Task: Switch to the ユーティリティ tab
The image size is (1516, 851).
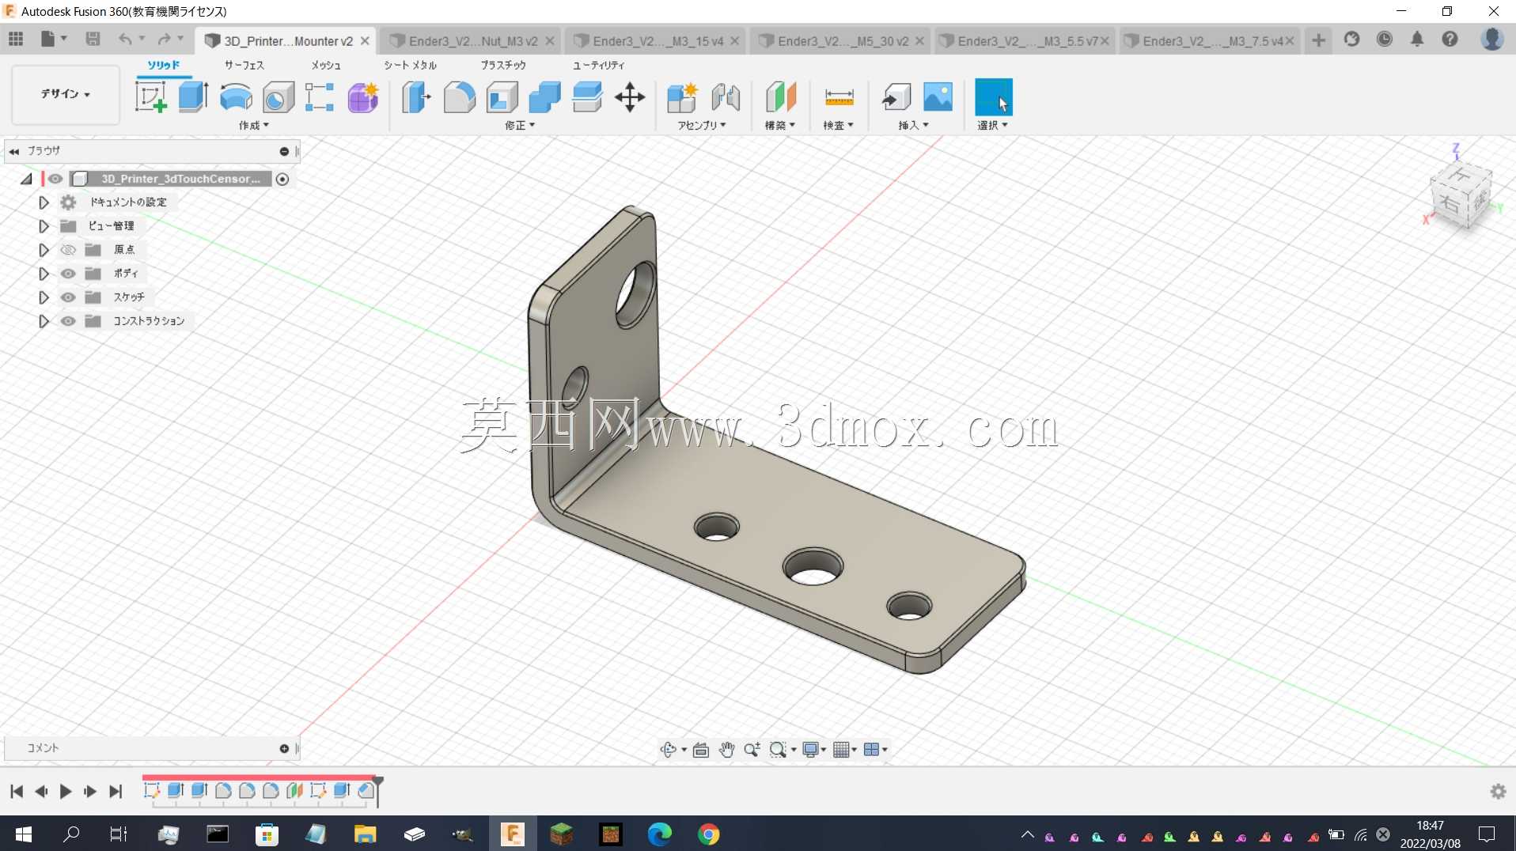Action: point(598,65)
